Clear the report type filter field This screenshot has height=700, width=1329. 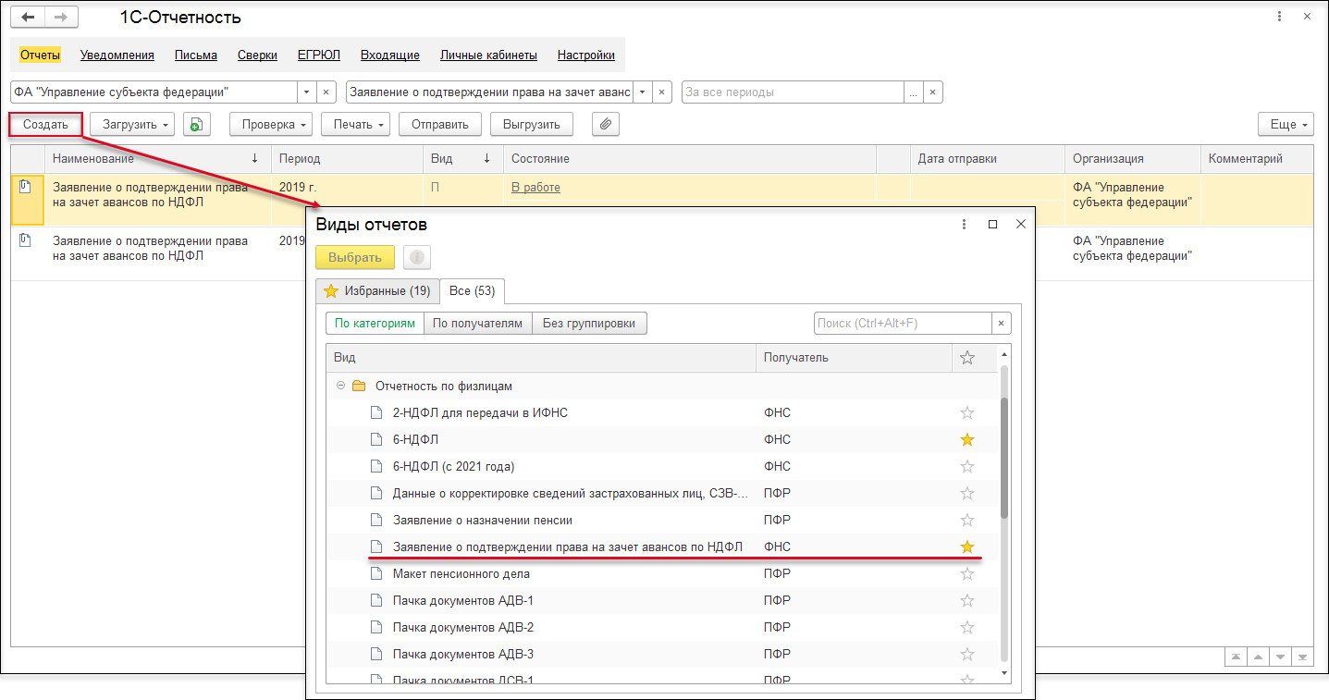(x=662, y=92)
